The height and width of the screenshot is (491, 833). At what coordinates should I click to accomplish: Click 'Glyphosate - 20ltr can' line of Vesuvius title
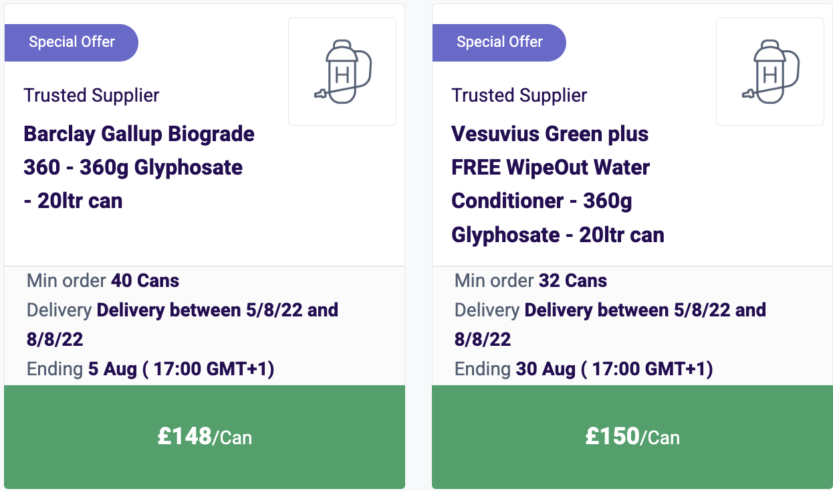[x=558, y=235]
